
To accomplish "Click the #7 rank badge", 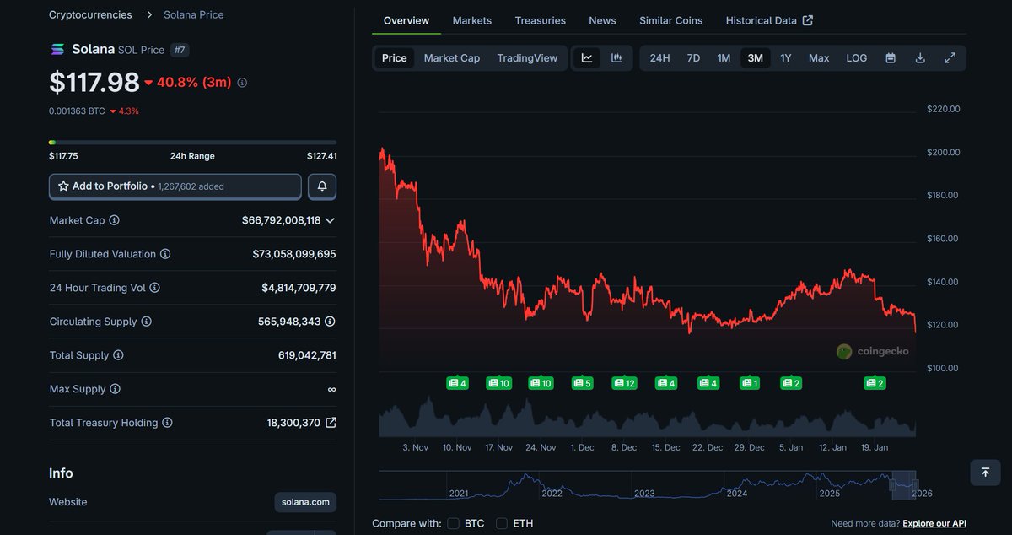I will [180, 50].
